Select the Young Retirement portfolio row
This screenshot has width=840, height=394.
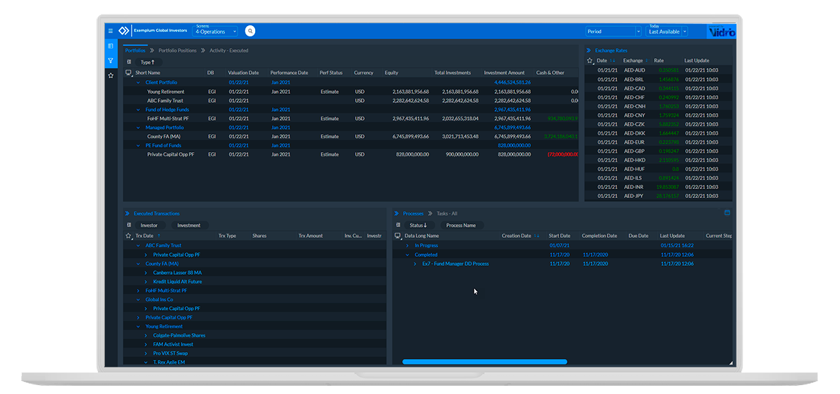(x=351, y=91)
